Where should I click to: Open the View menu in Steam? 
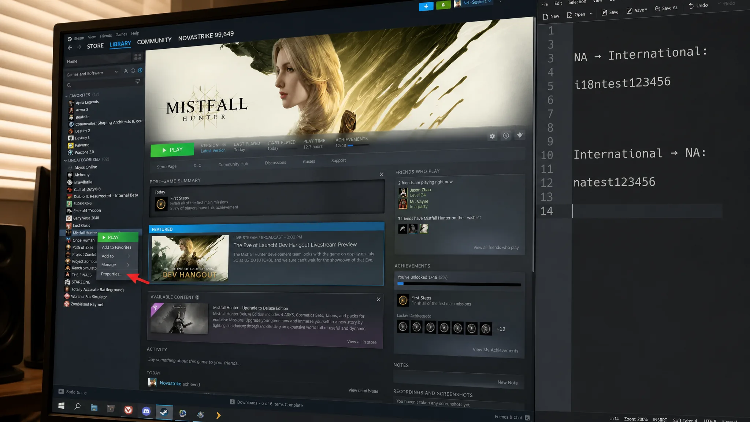click(92, 37)
